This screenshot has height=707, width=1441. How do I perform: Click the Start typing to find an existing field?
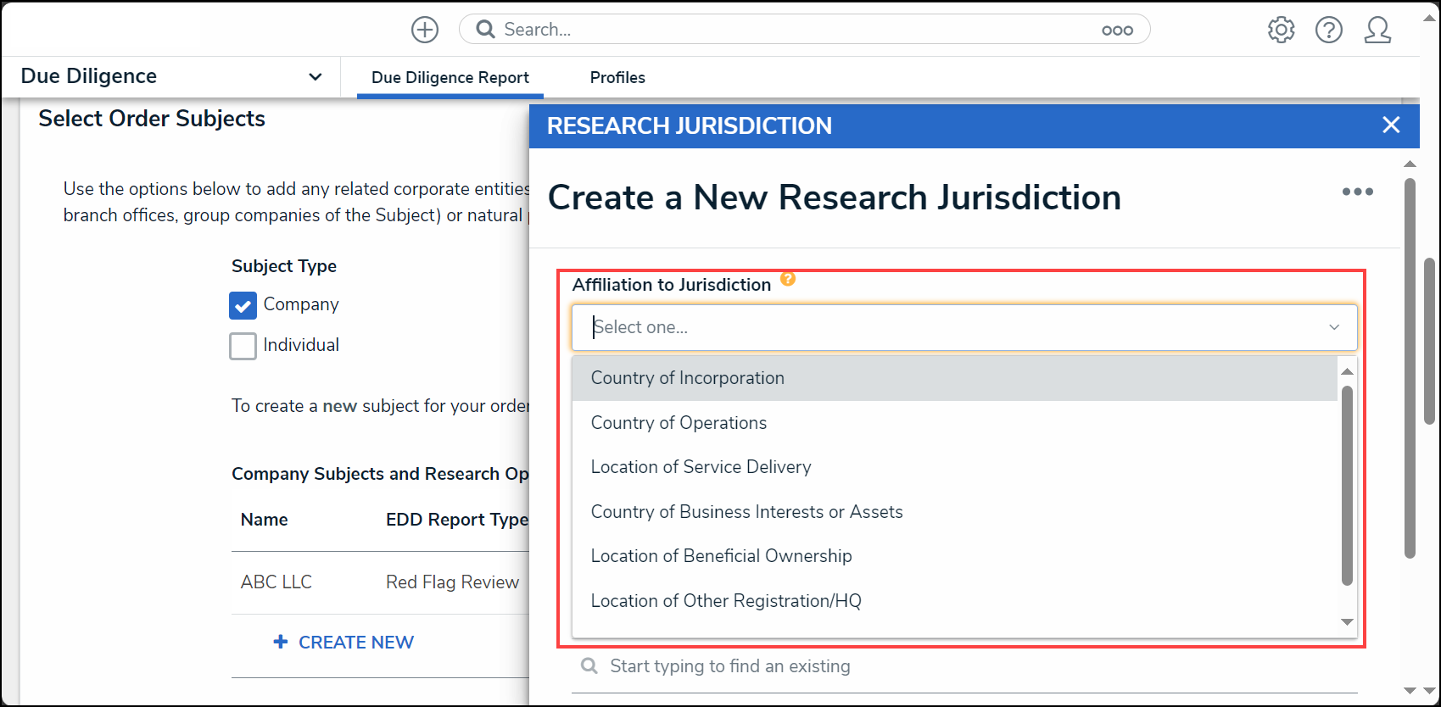(964, 666)
